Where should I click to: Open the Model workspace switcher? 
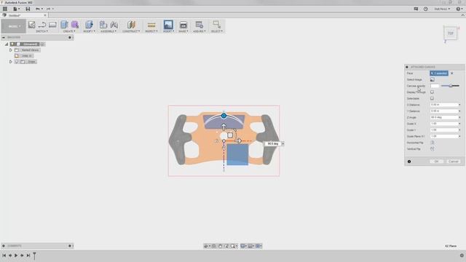coord(13,26)
